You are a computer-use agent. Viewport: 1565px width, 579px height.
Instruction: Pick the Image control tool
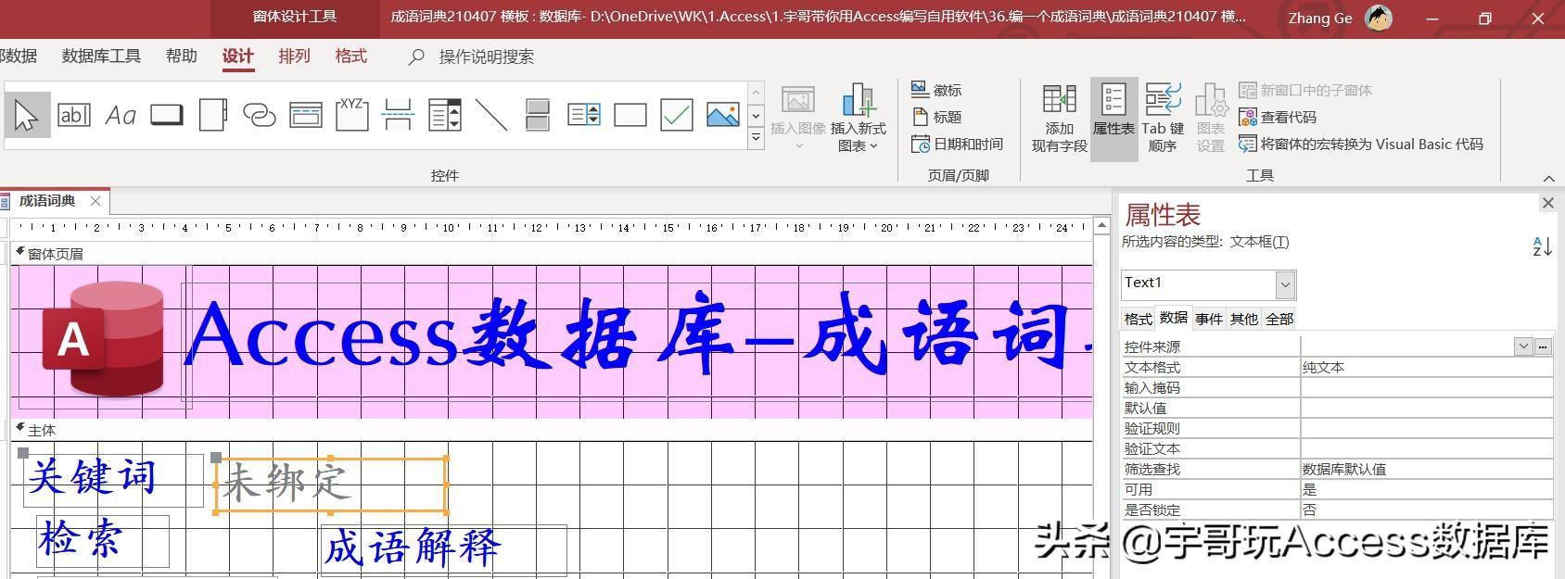coord(723,116)
